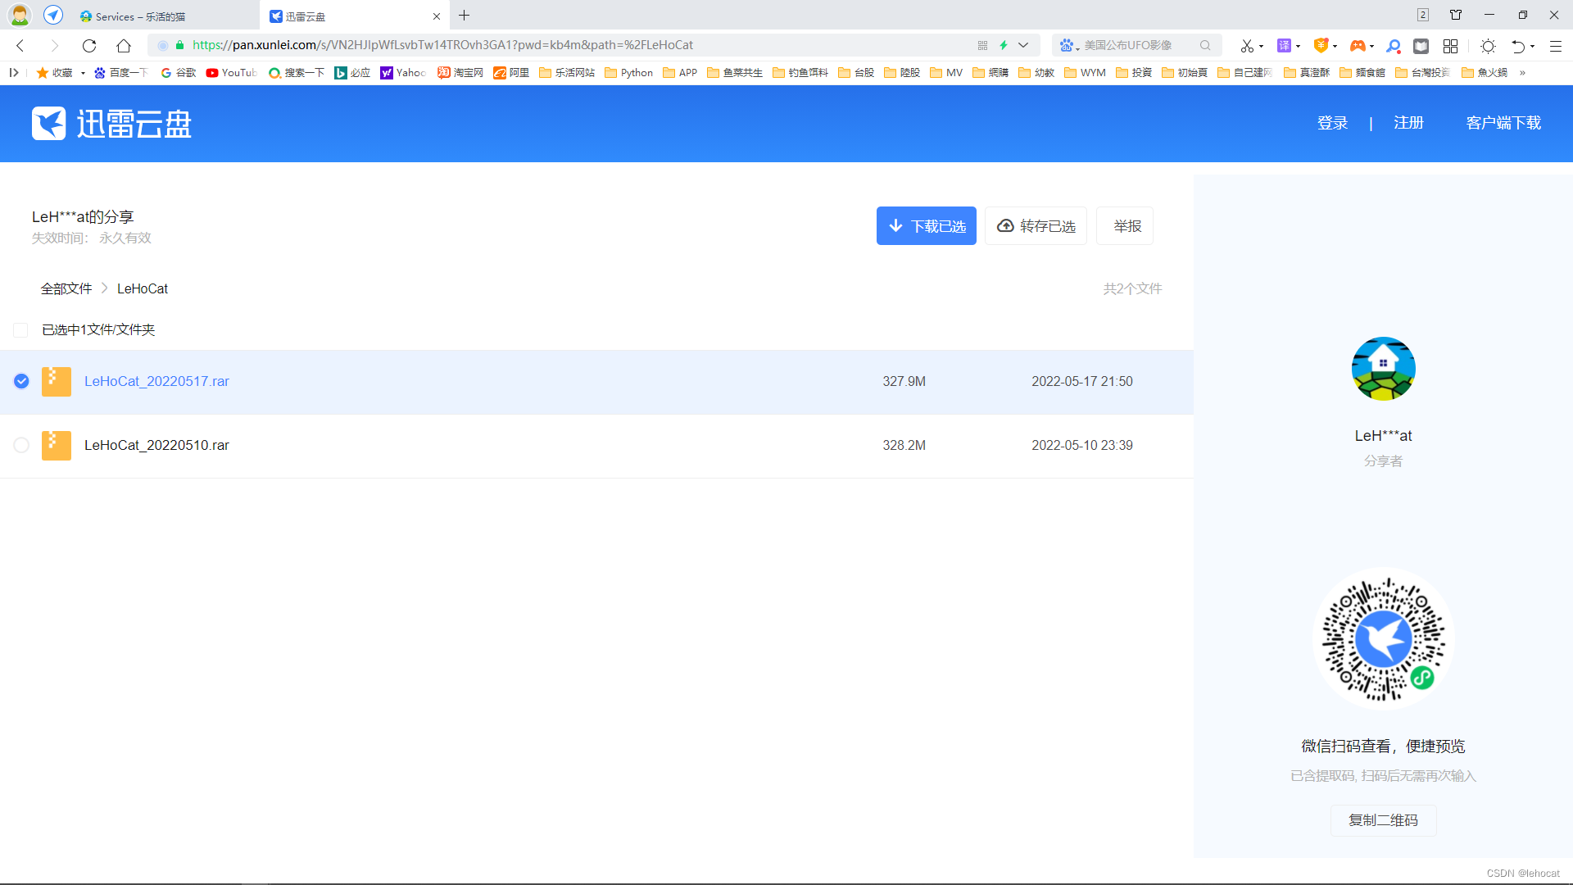Click the scissors screenshot tool icon
Image resolution: width=1573 pixels, height=885 pixels.
point(1246,46)
